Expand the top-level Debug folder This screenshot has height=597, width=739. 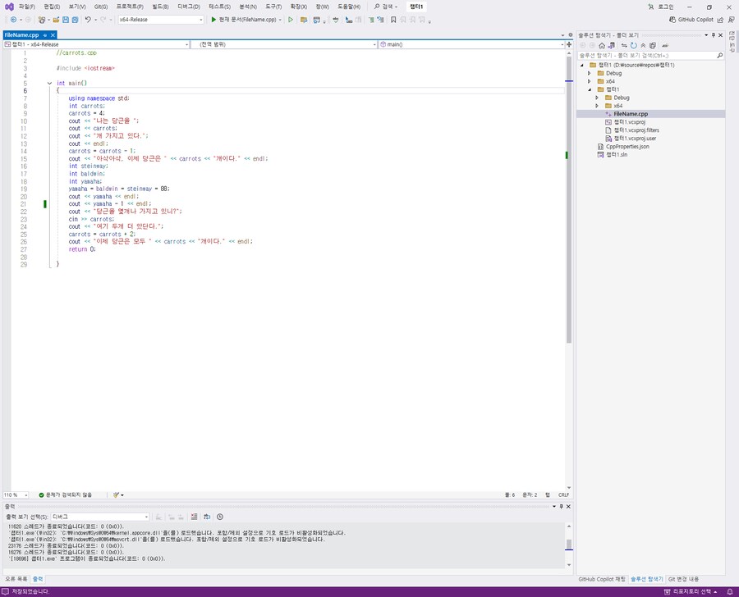tap(590, 74)
